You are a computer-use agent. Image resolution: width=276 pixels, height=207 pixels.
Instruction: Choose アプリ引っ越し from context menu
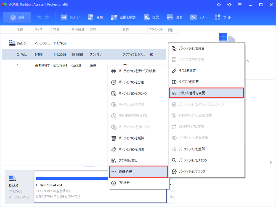[138, 161]
